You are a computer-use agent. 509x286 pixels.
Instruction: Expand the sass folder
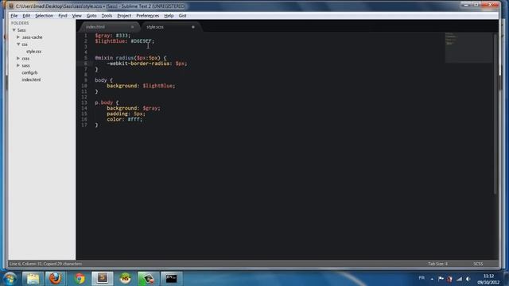18,65
